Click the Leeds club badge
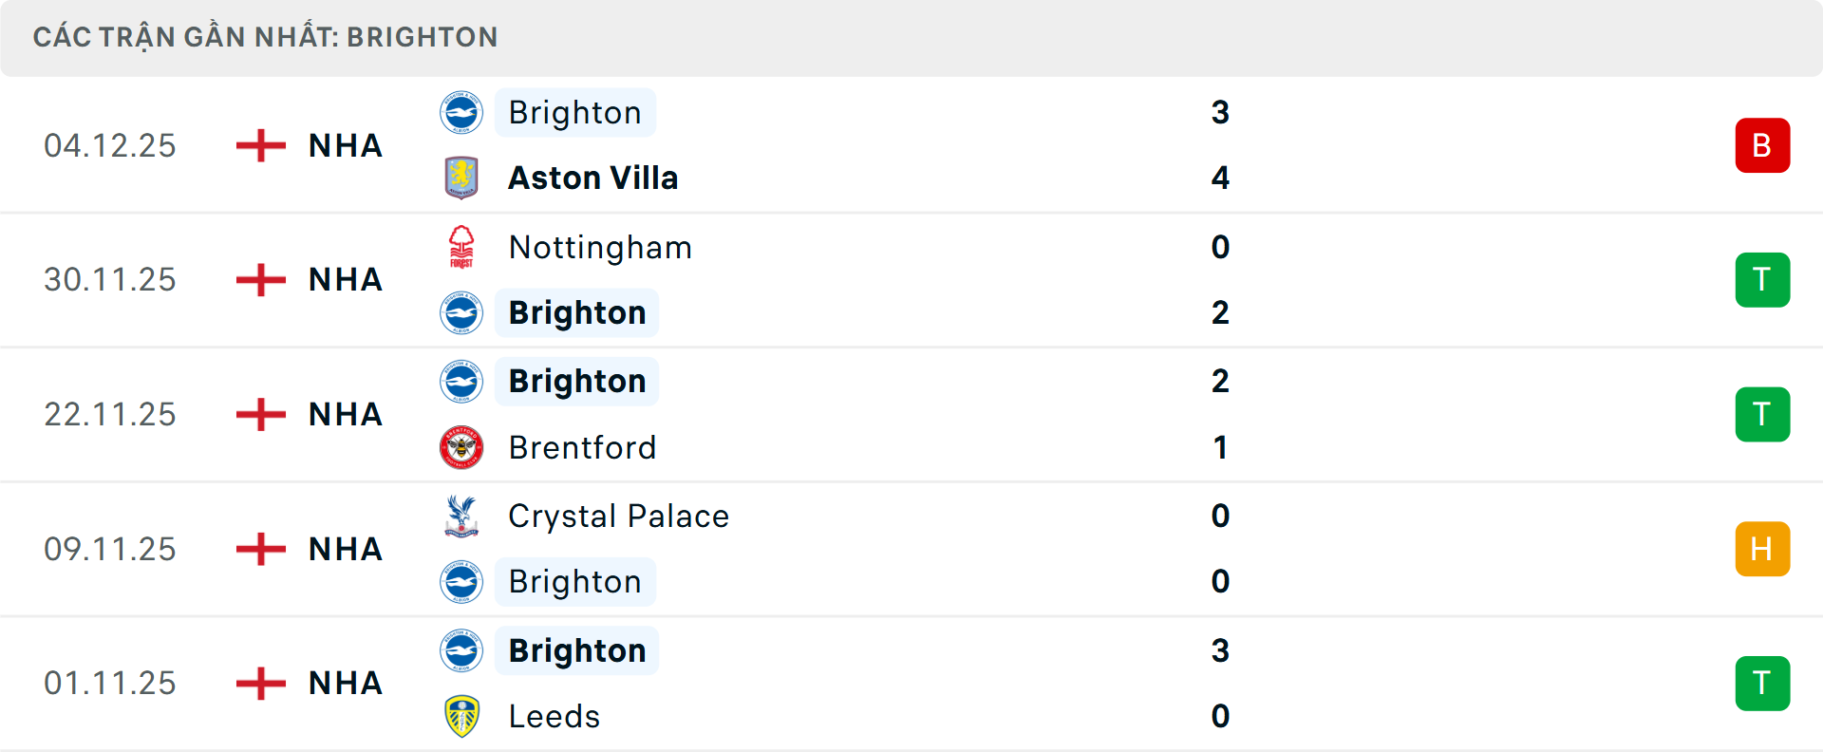1823x752 pixels. tap(462, 717)
